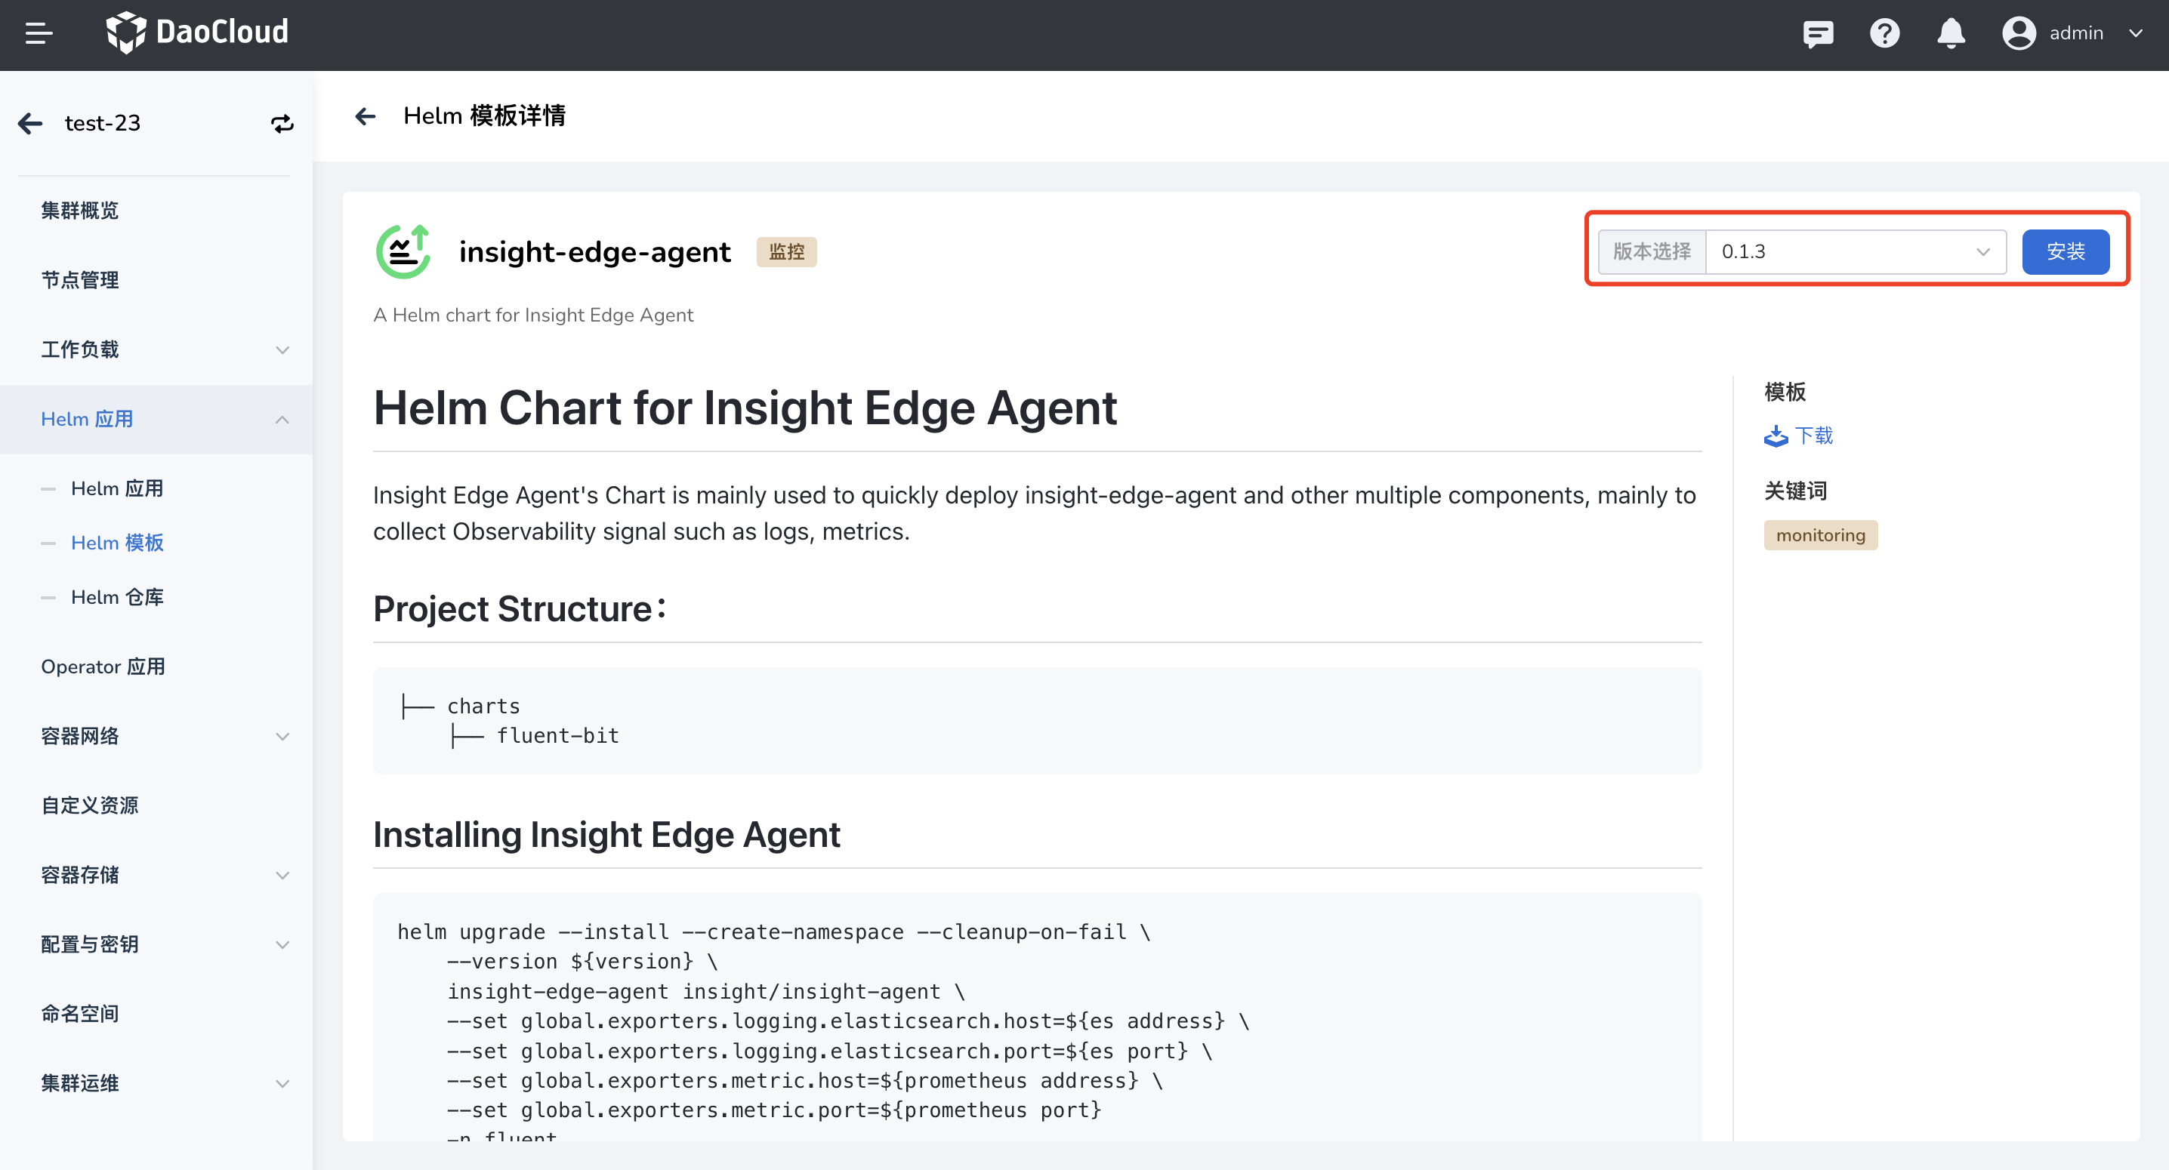
Task: Collapse the Helm 应用 menu section
Action: [282, 419]
